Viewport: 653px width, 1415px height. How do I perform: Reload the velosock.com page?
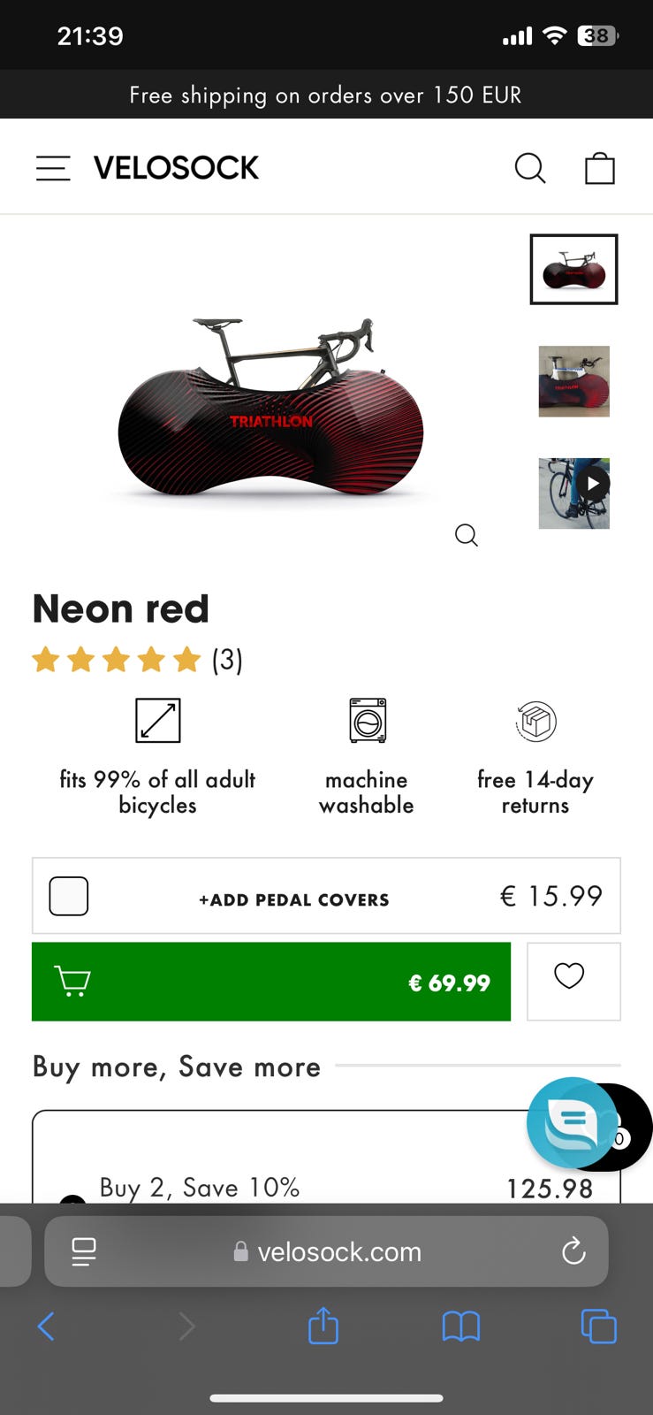(x=573, y=1251)
